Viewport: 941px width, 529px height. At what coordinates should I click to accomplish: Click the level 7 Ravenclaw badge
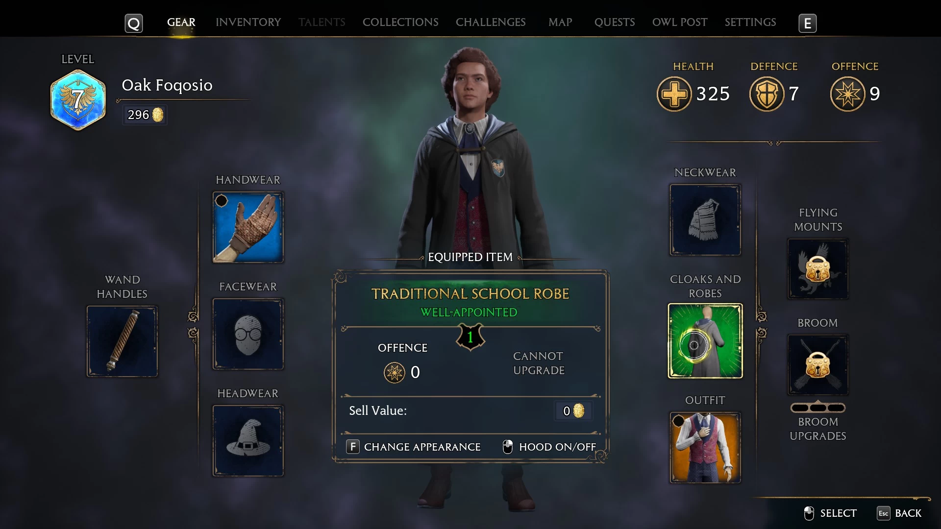[78, 99]
